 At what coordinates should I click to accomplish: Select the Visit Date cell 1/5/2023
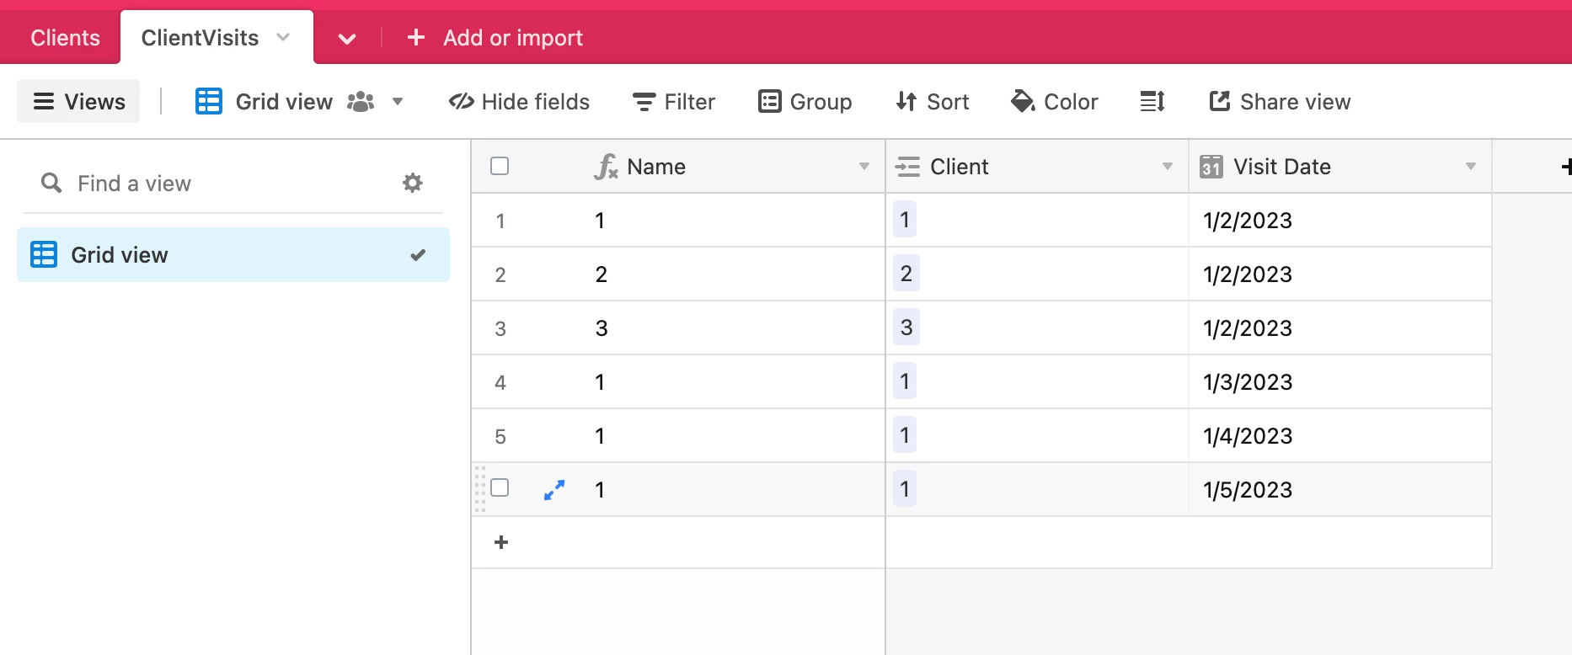[1339, 490]
